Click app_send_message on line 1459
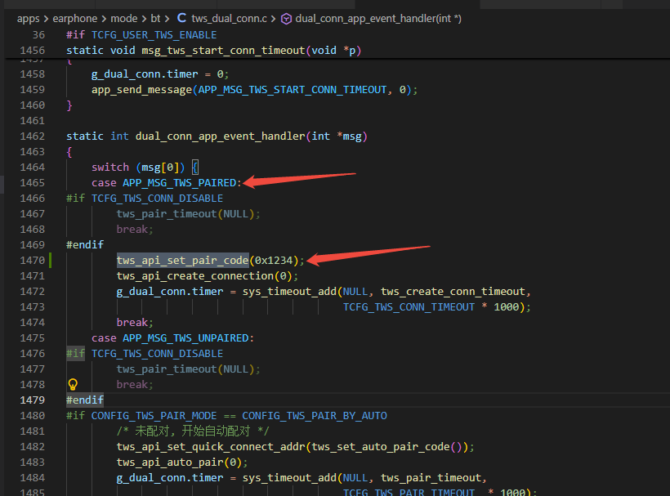The width and height of the screenshot is (670, 496). [x=142, y=90]
